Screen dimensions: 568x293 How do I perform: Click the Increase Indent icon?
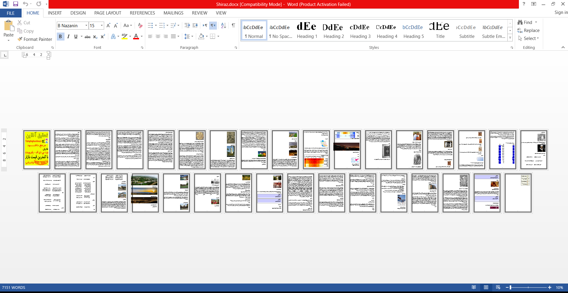tap(195, 25)
